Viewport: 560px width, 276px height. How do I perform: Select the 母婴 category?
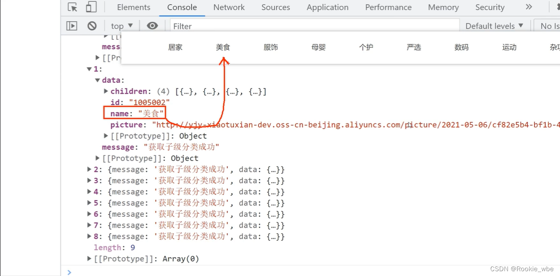point(319,47)
